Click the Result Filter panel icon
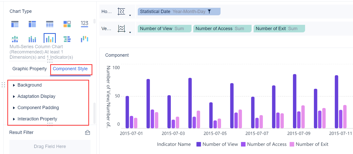The width and height of the screenshot is (353, 154). point(88,132)
